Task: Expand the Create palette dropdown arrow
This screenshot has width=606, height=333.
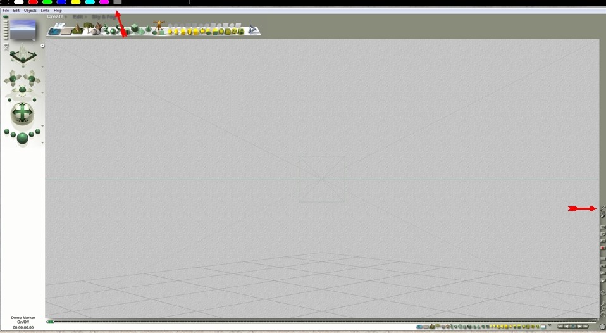Action: (66, 17)
